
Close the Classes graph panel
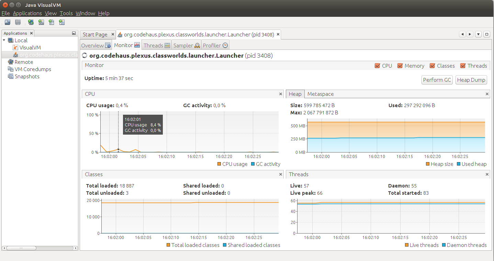[281, 174]
